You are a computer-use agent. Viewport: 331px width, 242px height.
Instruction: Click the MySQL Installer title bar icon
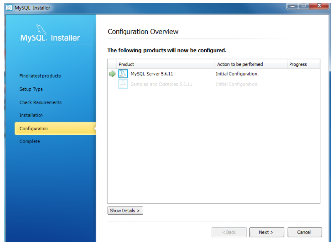point(9,8)
